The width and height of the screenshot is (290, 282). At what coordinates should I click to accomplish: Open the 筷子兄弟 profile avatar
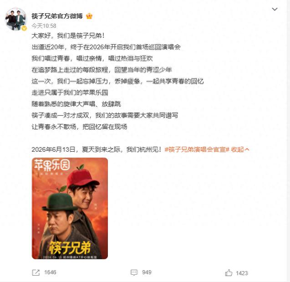tap(16, 19)
